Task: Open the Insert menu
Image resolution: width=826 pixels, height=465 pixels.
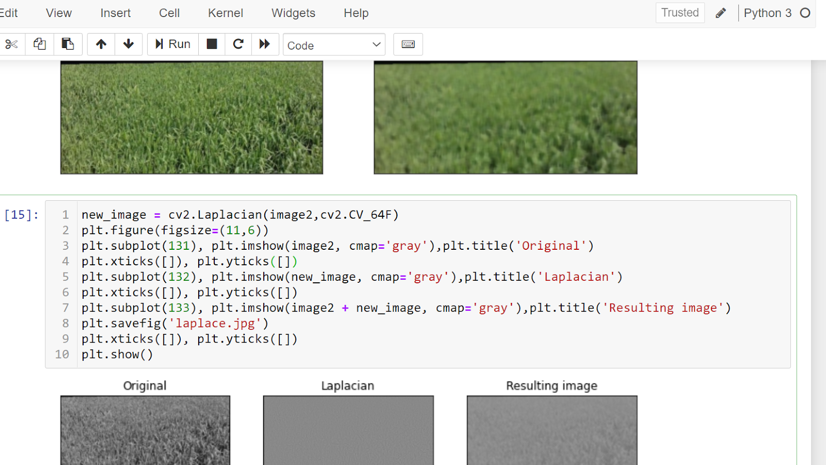Action: 116,13
